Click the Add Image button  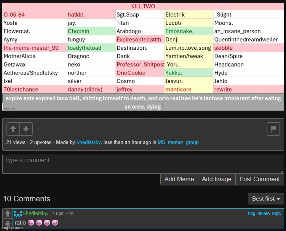(216, 179)
